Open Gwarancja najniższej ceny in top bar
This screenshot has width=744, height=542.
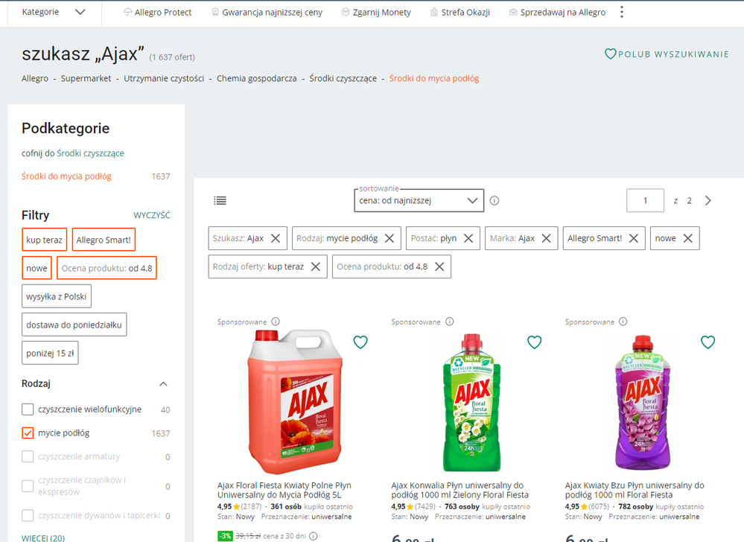pyautogui.click(x=267, y=13)
